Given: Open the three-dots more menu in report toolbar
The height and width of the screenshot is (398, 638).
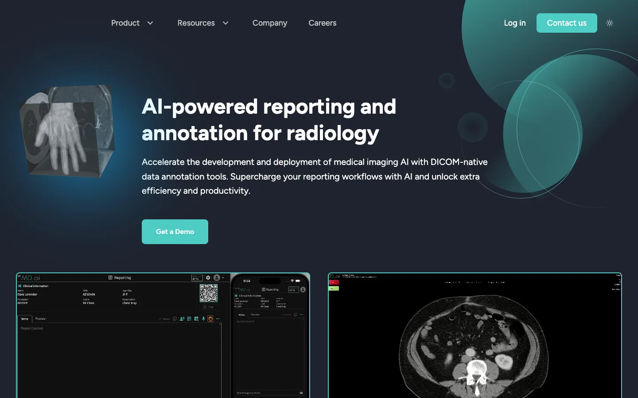Looking at the screenshot, I should tap(218, 319).
